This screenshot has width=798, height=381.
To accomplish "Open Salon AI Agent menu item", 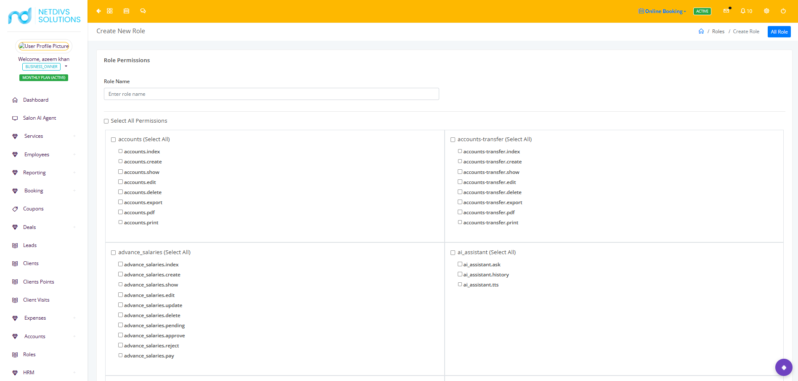I will pos(40,118).
